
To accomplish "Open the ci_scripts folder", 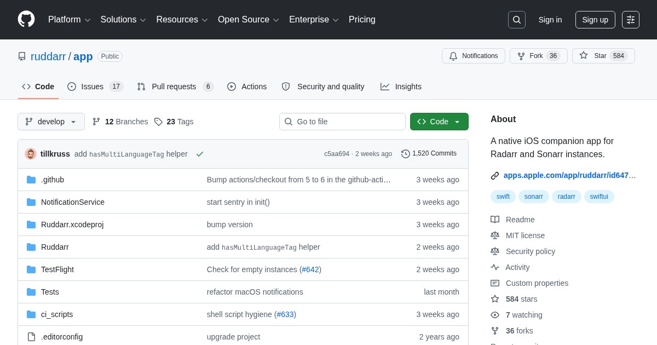I will (57, 314).
